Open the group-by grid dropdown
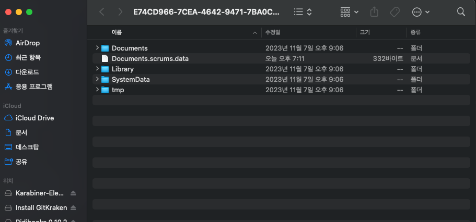 pos(350,12)
